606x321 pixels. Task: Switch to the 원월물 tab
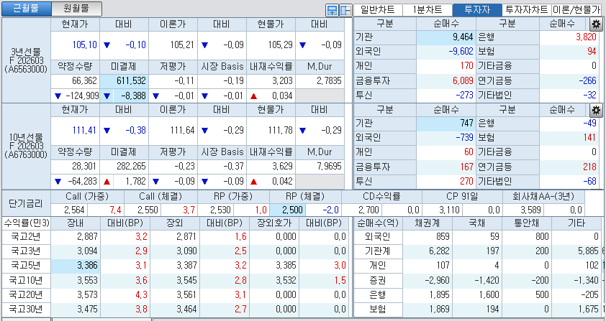coord(76,9)
